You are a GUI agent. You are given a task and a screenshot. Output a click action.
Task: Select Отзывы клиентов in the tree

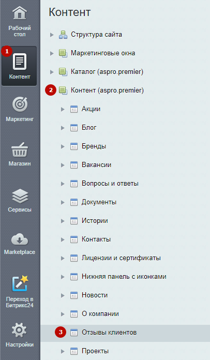(109, 333)
